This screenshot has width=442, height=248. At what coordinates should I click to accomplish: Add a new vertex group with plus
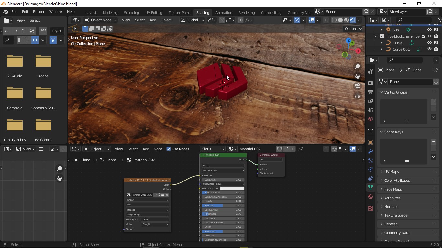(434, 102)
